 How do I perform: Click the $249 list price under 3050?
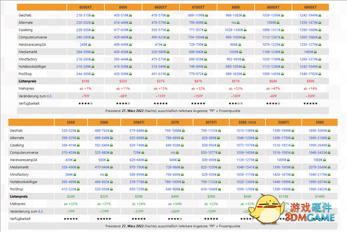[71, 196]
